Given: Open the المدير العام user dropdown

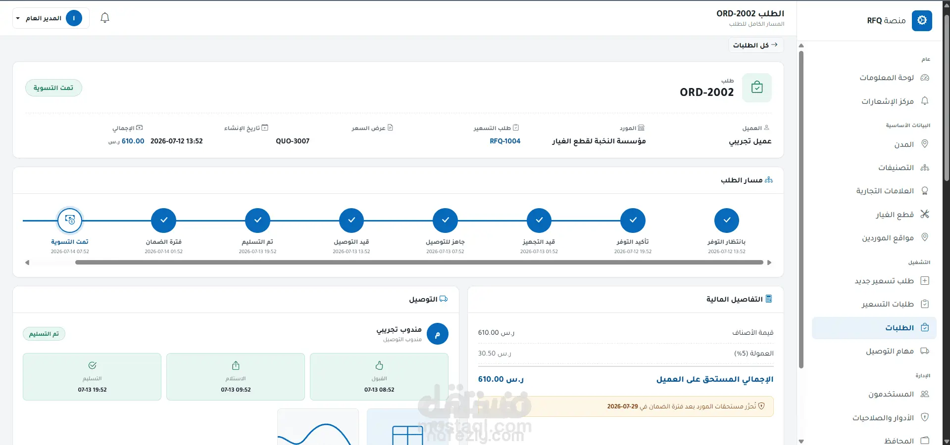Looking at the screenshot, I should pos(51,18).
